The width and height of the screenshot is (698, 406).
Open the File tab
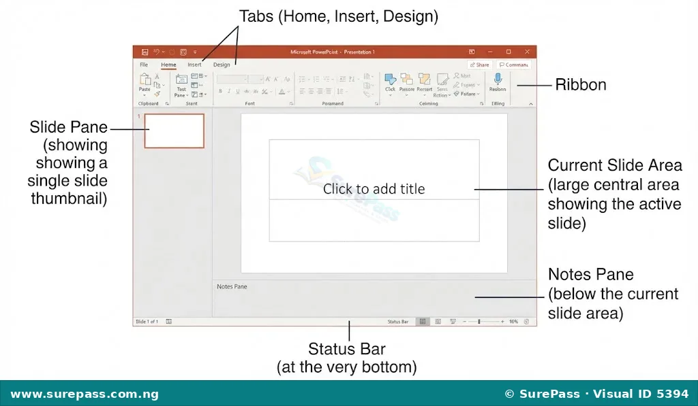tap(144, 65)
